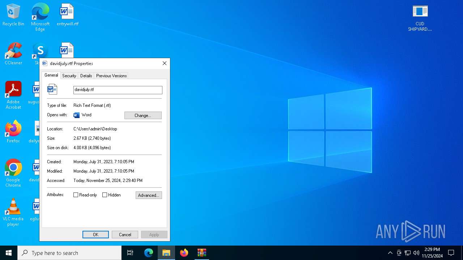Open the notification center icon

coord(451,253)
